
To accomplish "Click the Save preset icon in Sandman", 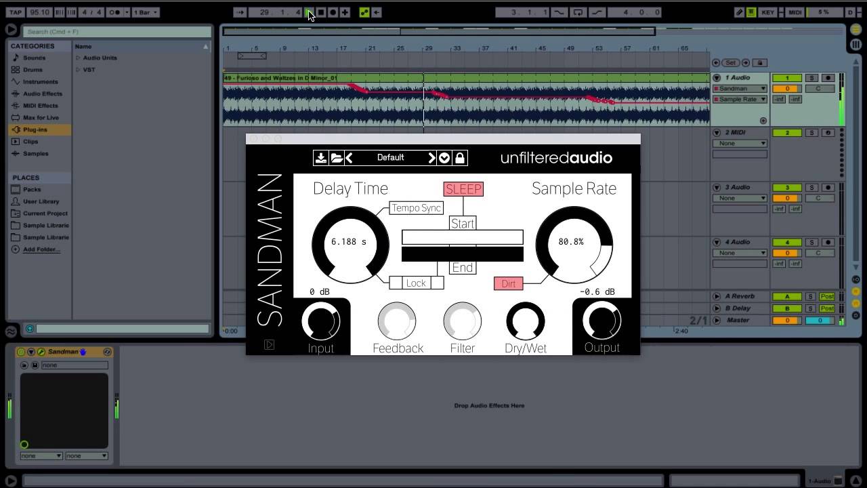I will point(321,158).
